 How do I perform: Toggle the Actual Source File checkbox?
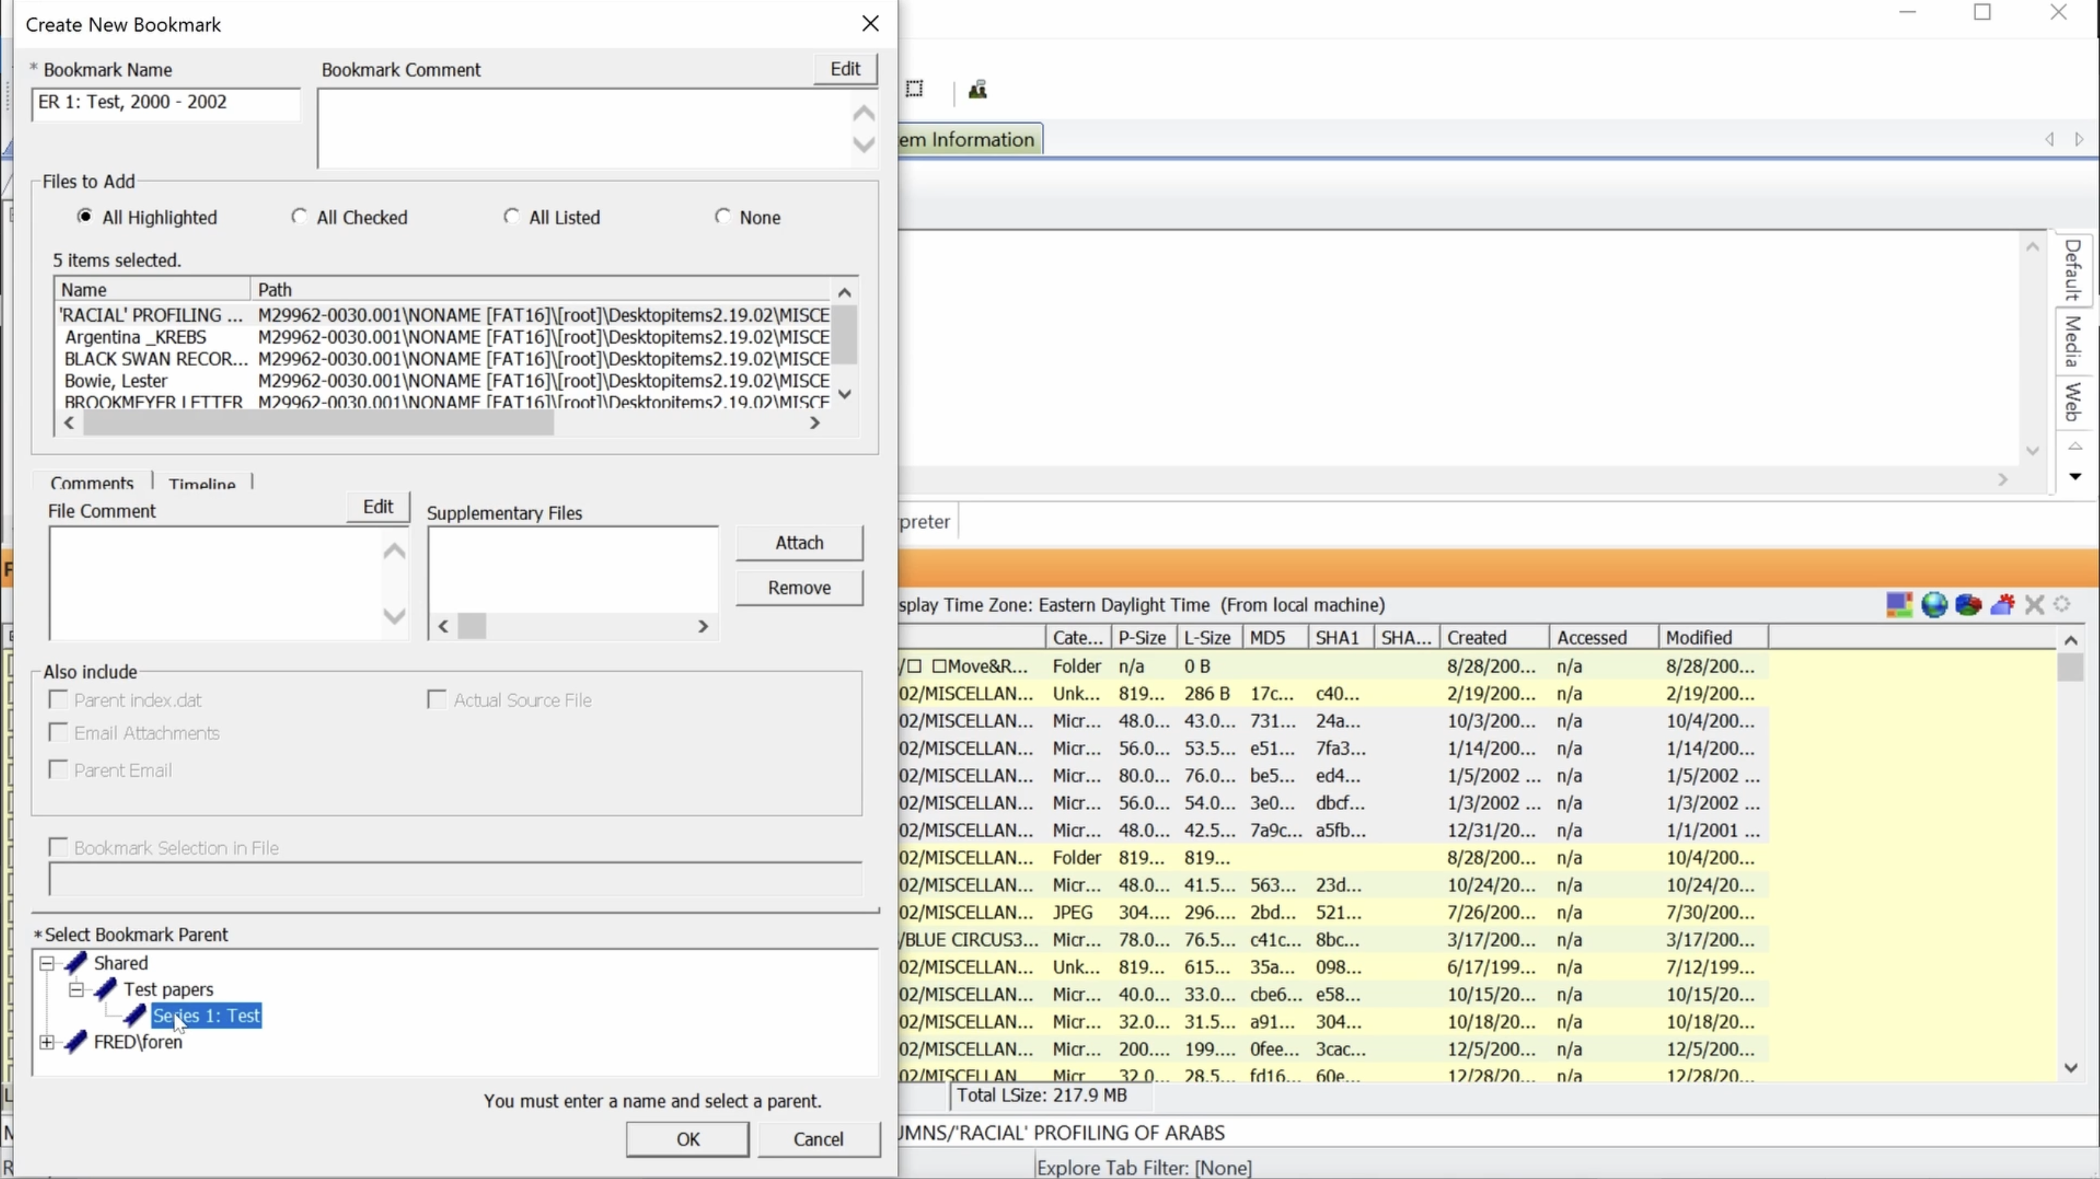437,699
